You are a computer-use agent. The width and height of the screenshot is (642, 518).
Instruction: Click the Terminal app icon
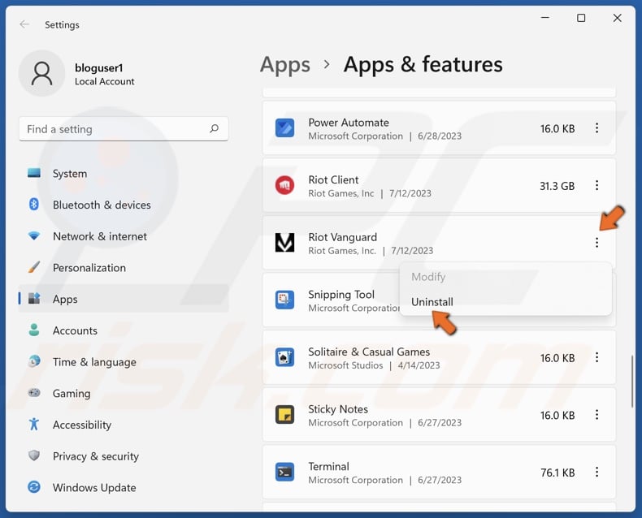pos(284,472)
